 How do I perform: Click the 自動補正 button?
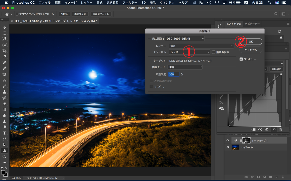(x=276, y=69)
